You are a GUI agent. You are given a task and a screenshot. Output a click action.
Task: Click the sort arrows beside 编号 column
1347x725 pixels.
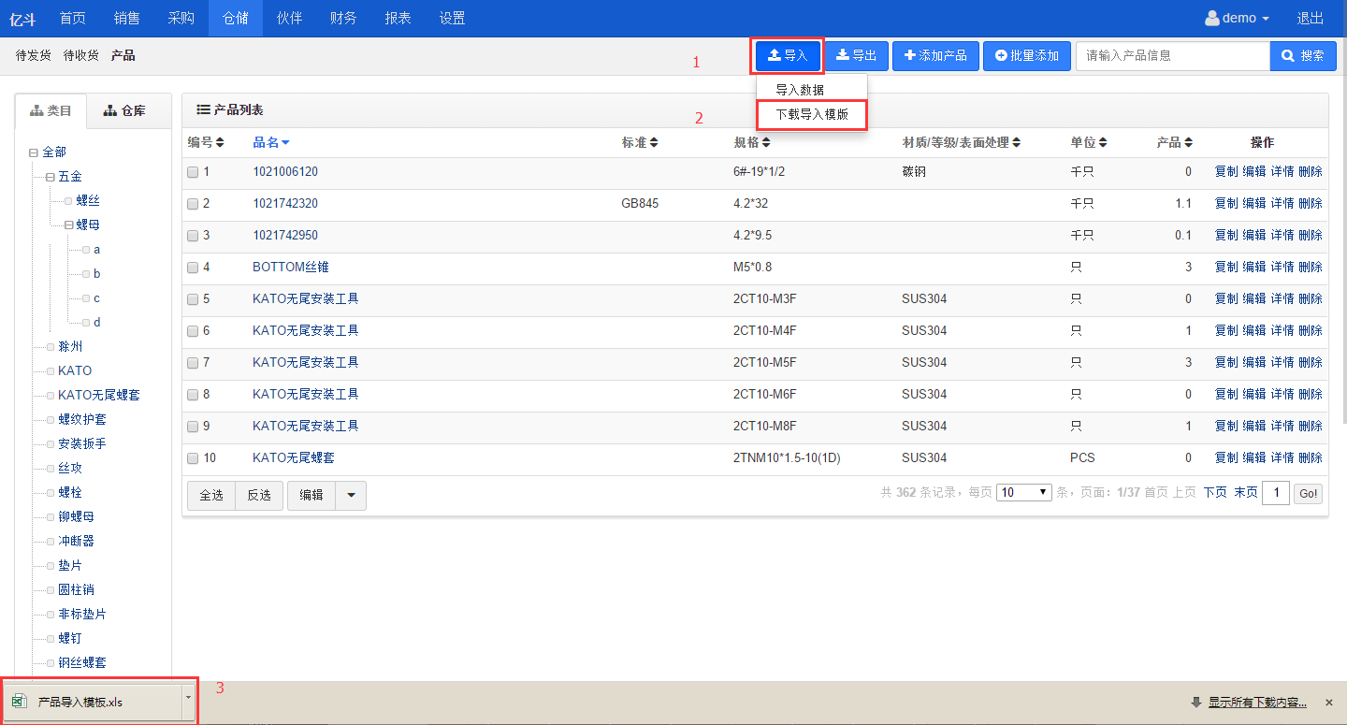220,142
